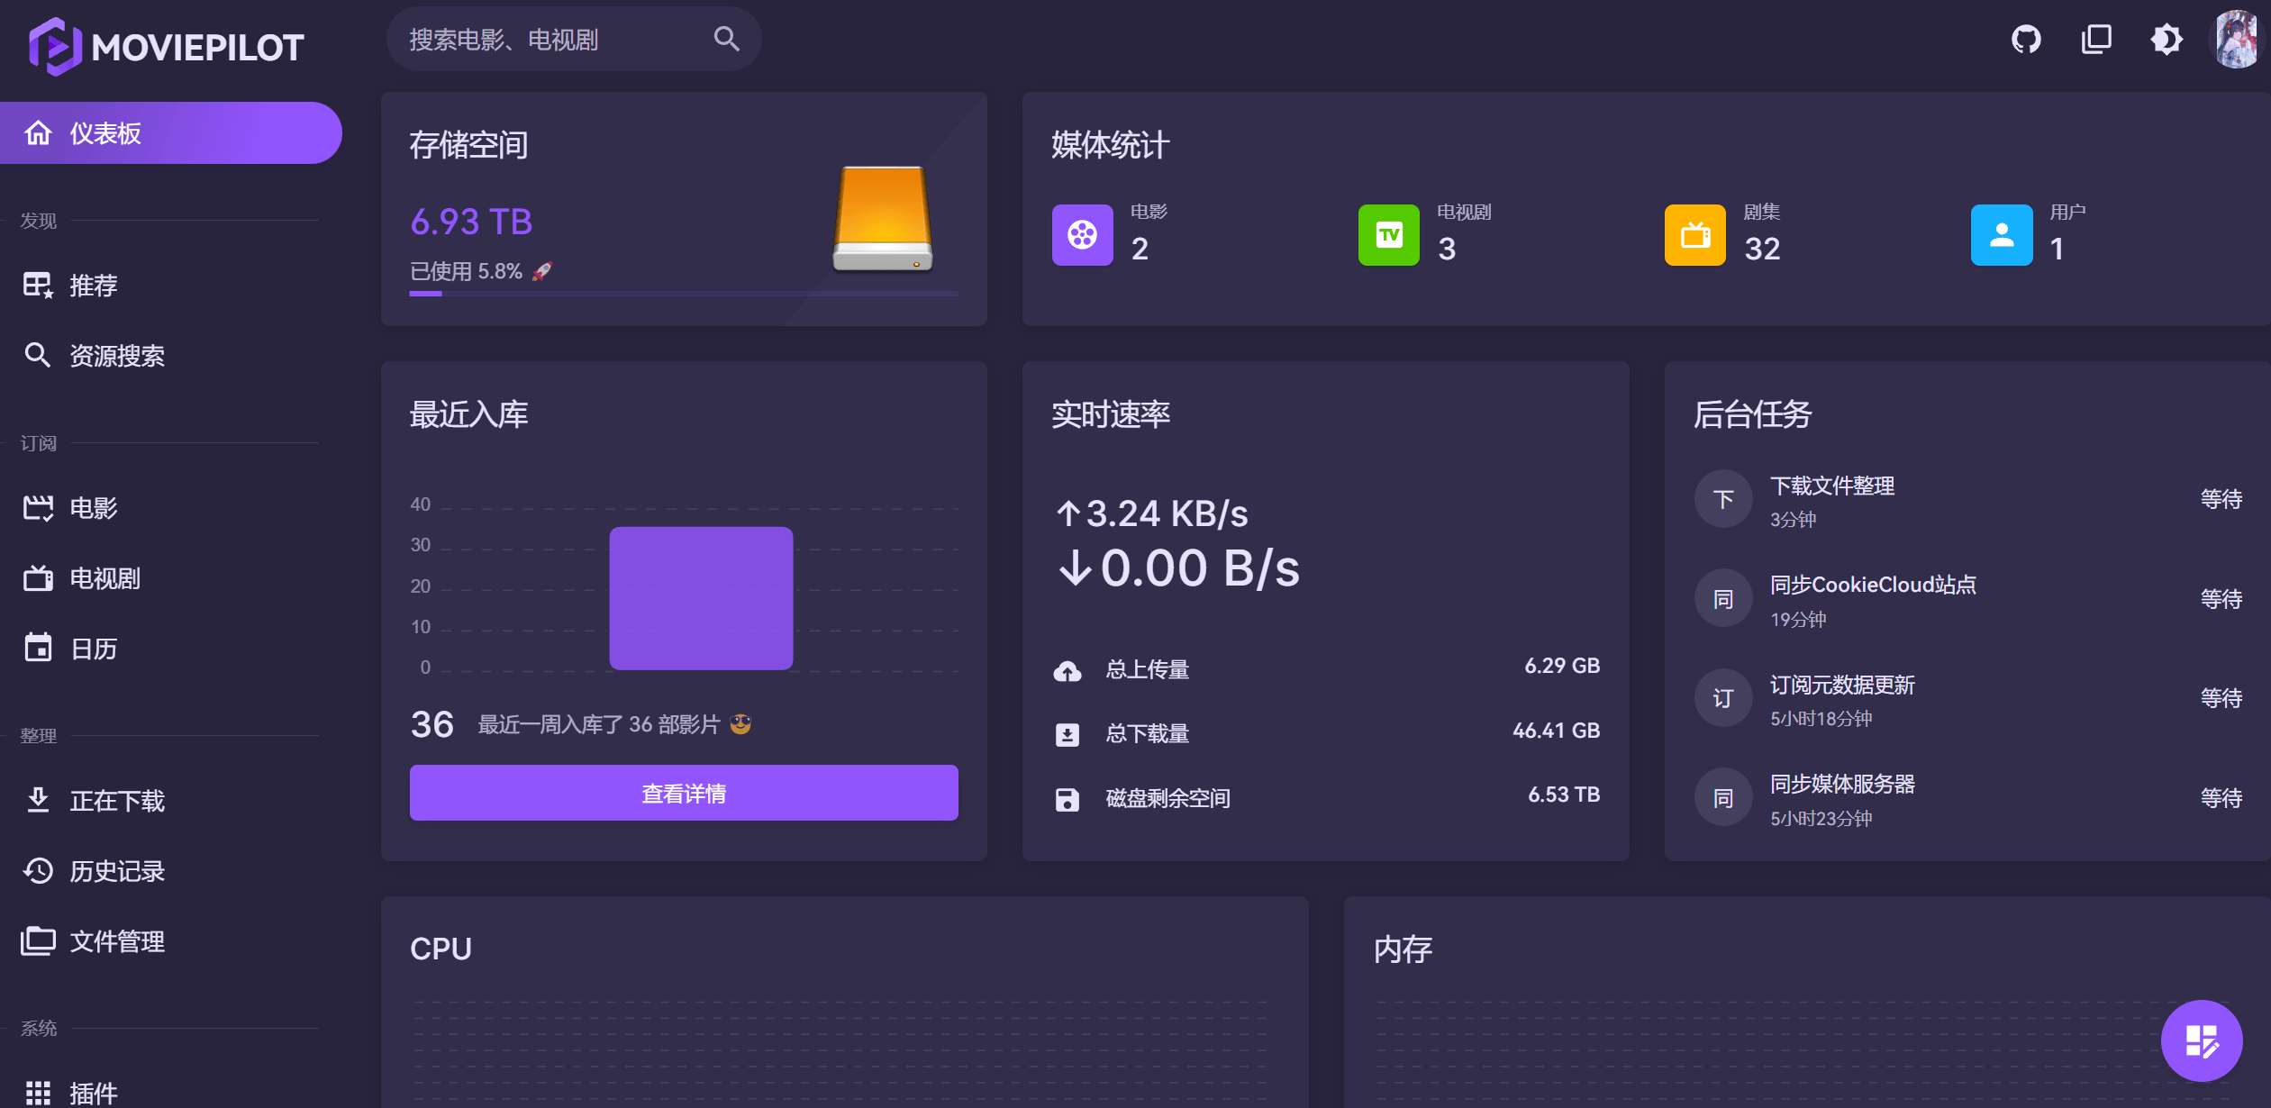Image resolution: width=2271 pixels, height=1108 pixels.
Task: Click the storage usage progress bar
Action: pyautogui.click(x=683, y=293)
